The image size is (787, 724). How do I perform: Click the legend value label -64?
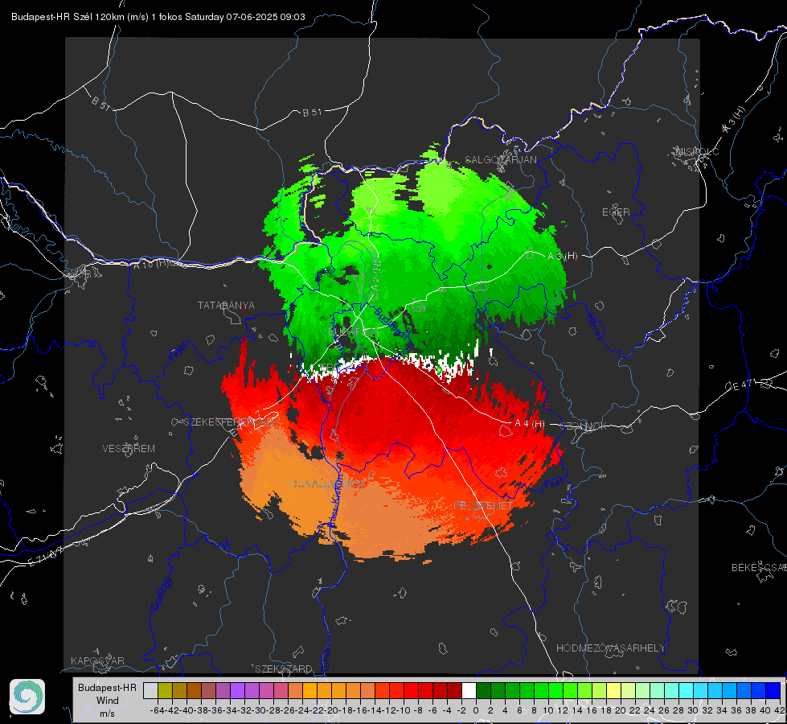(x=158, y=710)
